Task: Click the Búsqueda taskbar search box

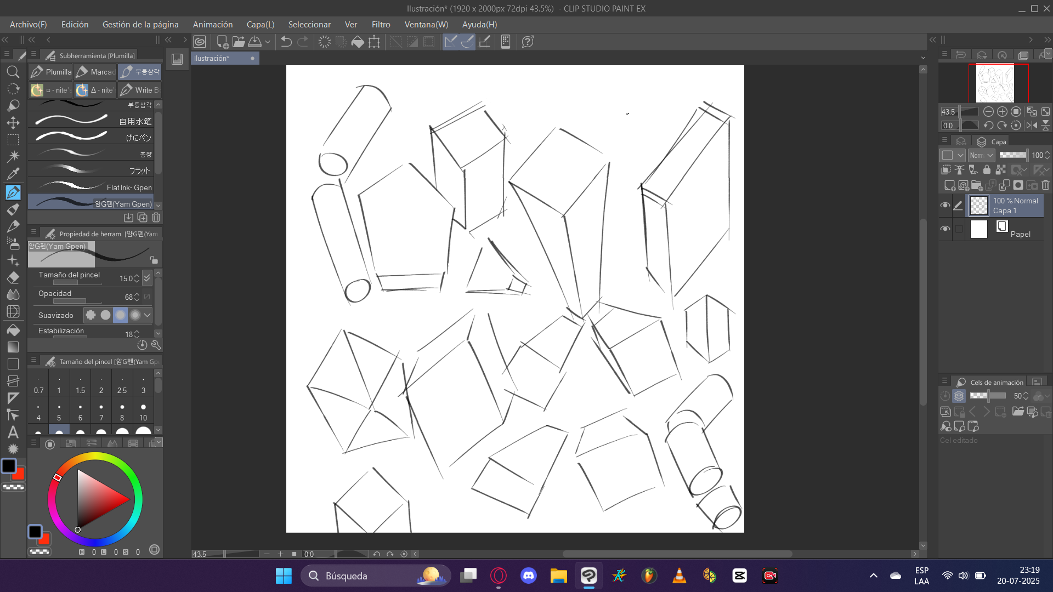Action: point(376,576)
